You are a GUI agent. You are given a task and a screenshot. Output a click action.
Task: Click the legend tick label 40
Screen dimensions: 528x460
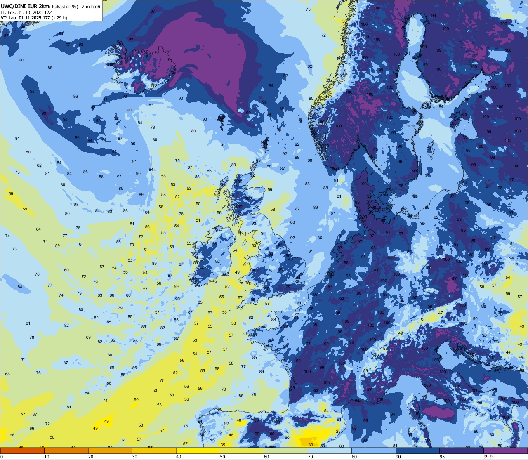click(179, 457)
